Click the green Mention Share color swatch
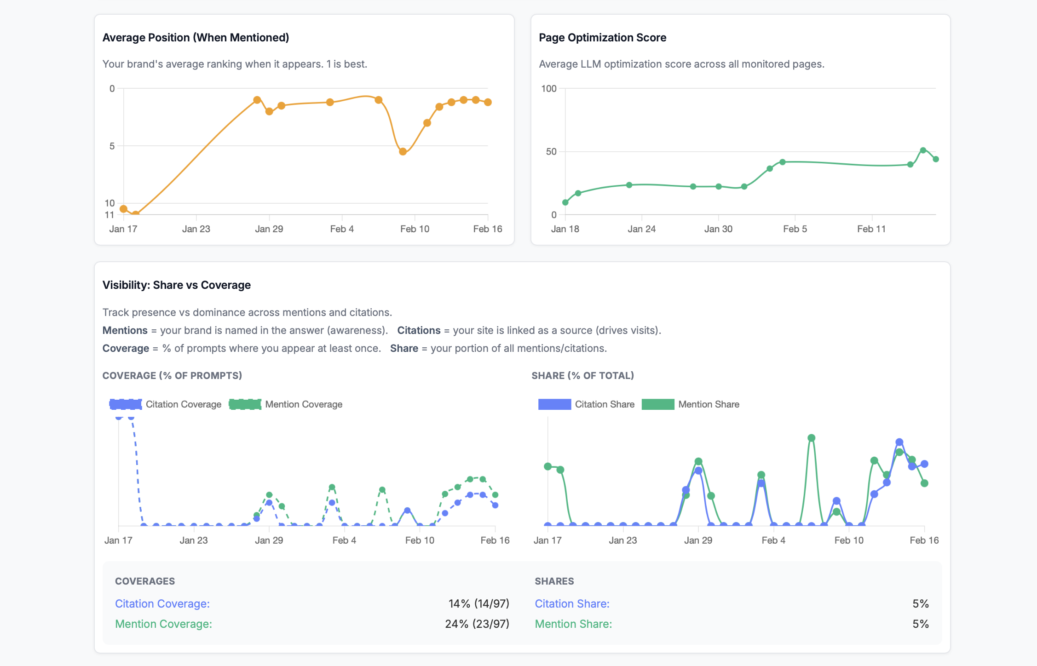 659,404
